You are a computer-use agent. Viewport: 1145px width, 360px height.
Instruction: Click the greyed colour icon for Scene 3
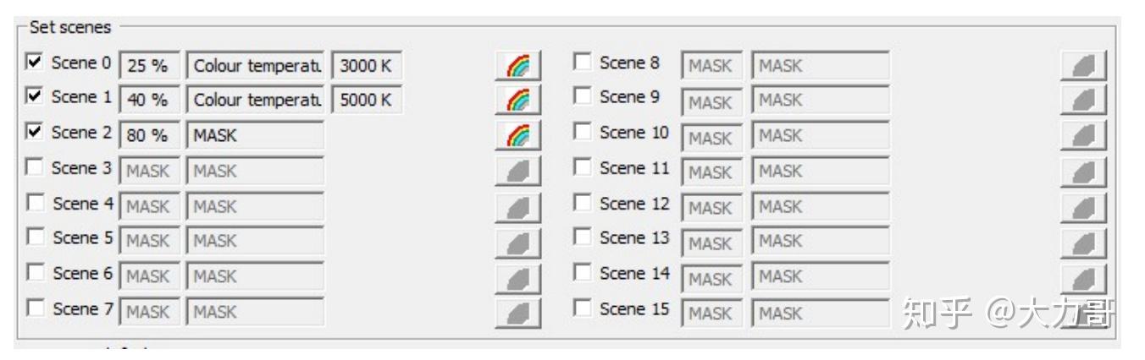click(x=517, y=172)
